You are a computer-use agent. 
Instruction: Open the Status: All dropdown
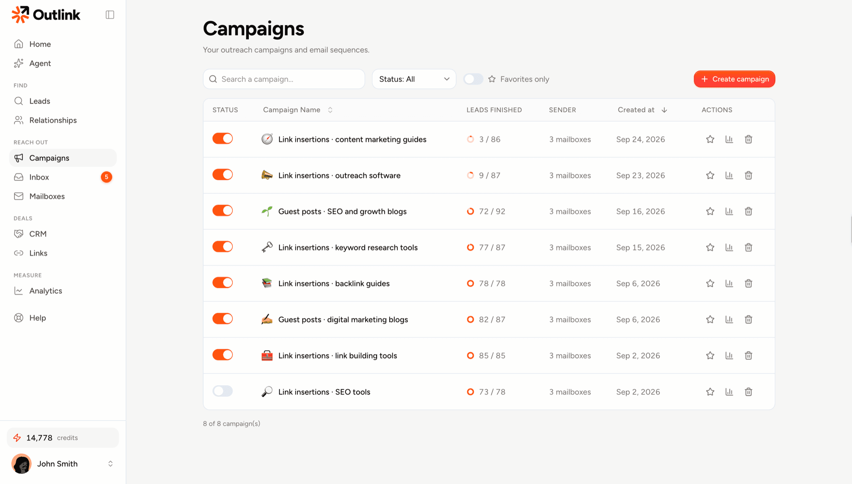pyautogui.click(x=414, y=79)
